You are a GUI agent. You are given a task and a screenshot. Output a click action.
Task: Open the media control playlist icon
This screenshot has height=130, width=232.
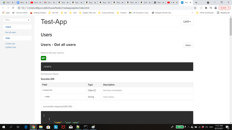click(x=211, y=8)
